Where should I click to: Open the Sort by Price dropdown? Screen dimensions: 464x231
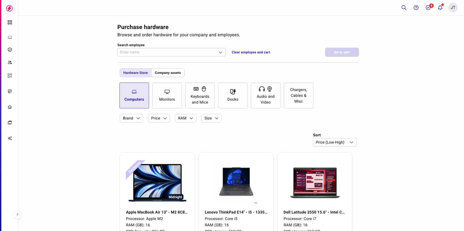[x=334, y=142]
